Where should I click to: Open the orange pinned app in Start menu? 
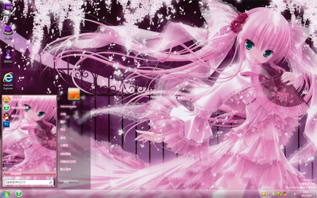(29, 99)
